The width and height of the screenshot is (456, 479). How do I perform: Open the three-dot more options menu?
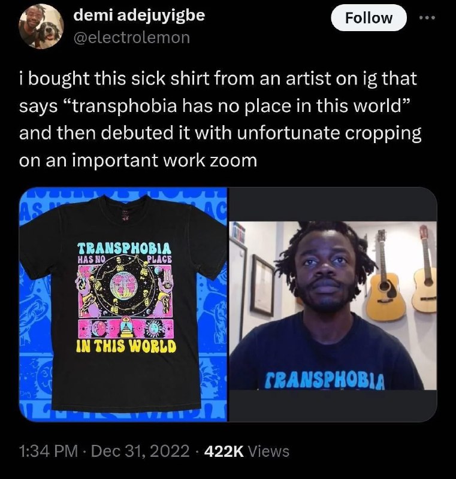pyautogui.click(x=427, y=18)
